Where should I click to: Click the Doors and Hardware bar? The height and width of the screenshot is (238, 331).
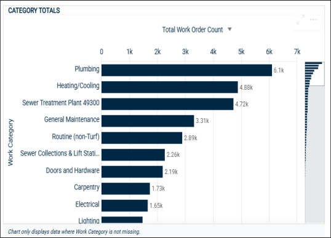coord(132,172)
